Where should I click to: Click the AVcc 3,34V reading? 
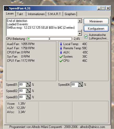(16, 112)
